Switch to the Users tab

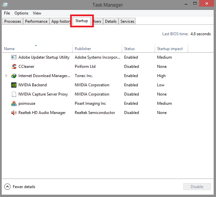[x=97, y=21]
